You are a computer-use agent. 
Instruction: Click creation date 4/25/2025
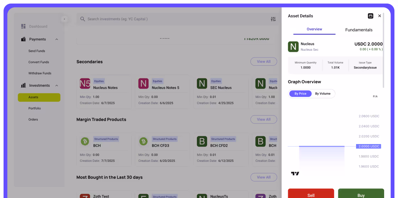coord(226,103)
